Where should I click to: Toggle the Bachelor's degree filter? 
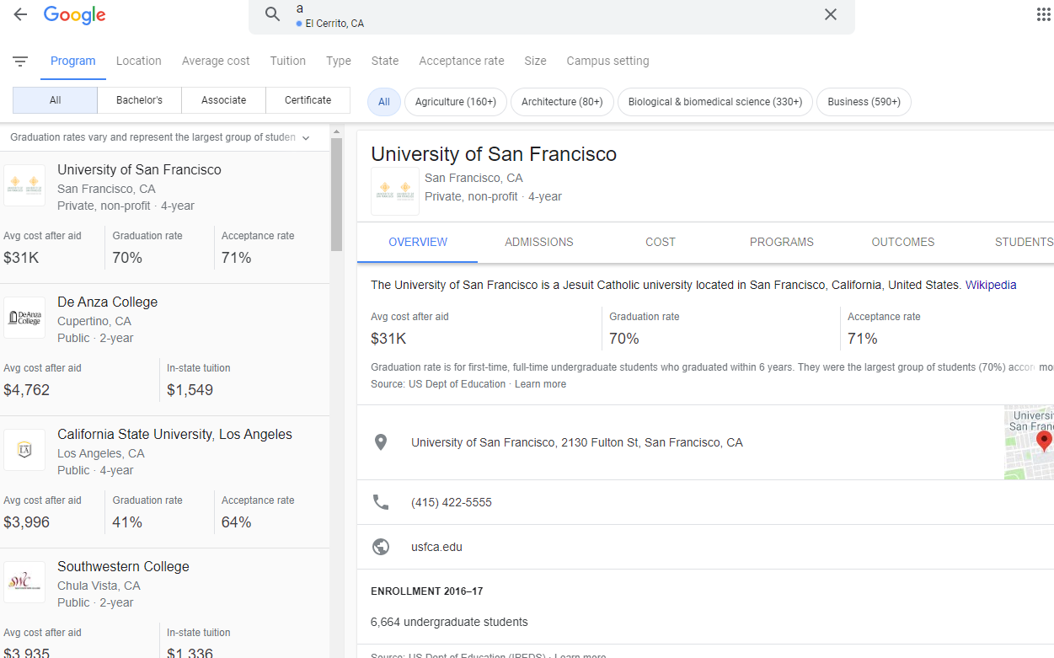[139, 99]
